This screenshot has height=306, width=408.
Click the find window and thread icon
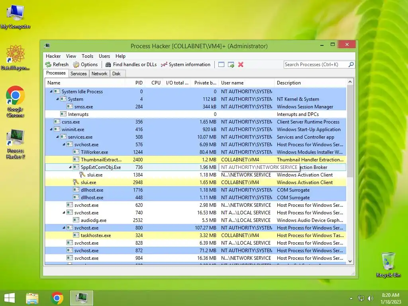[231, 65]
